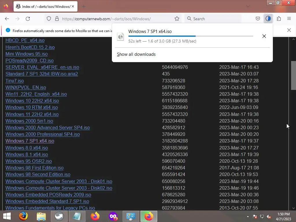The height and width of the screenshot is (222, 296).
Task: Open Windows 98 First Edition.iso link
Action: point(34,168)
